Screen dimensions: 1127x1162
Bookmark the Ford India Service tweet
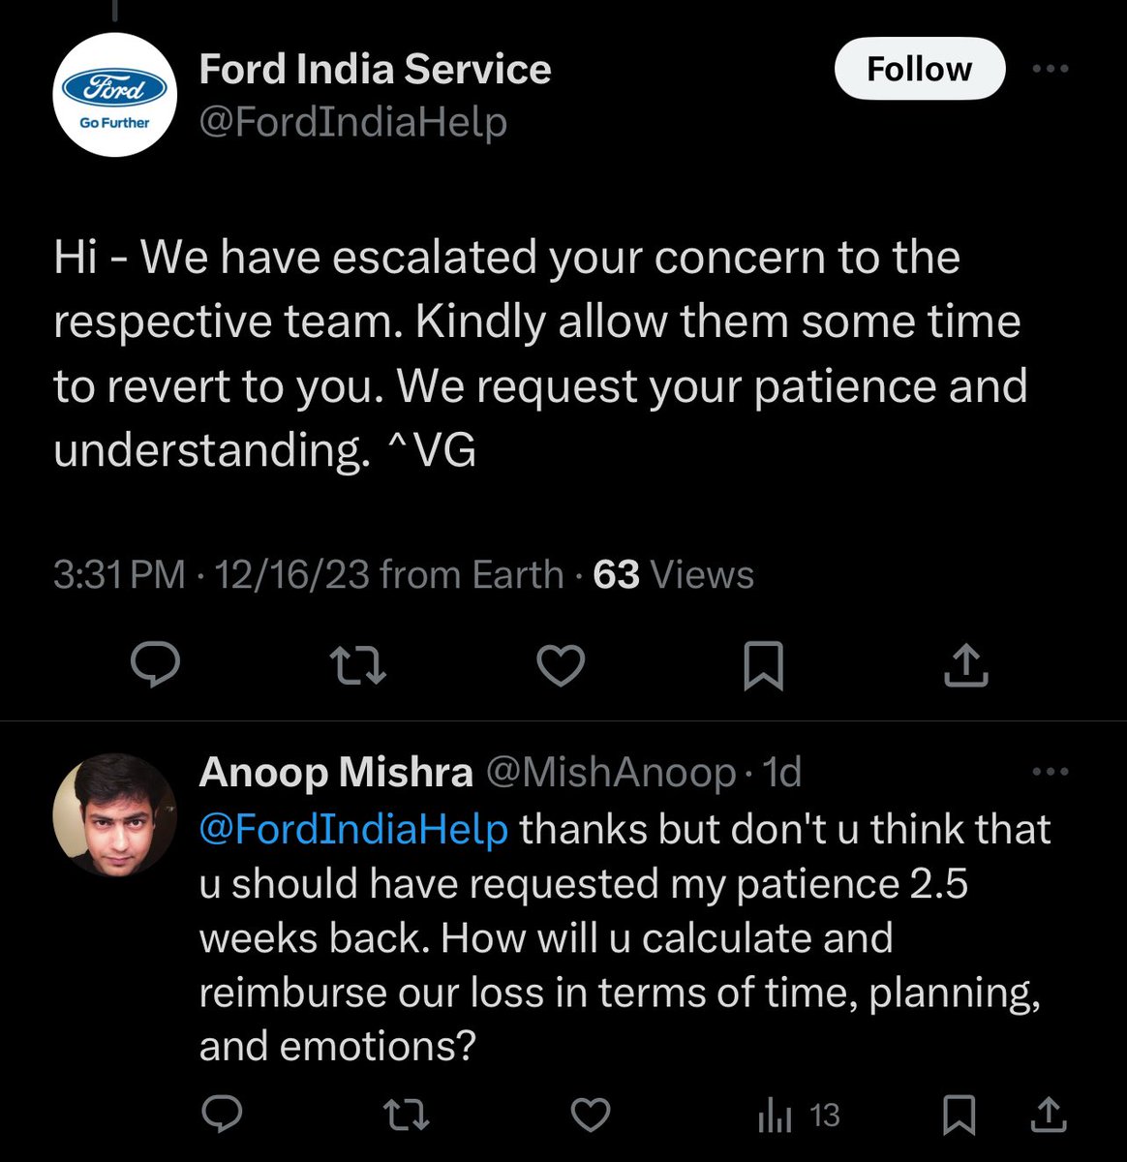point(763,667)
